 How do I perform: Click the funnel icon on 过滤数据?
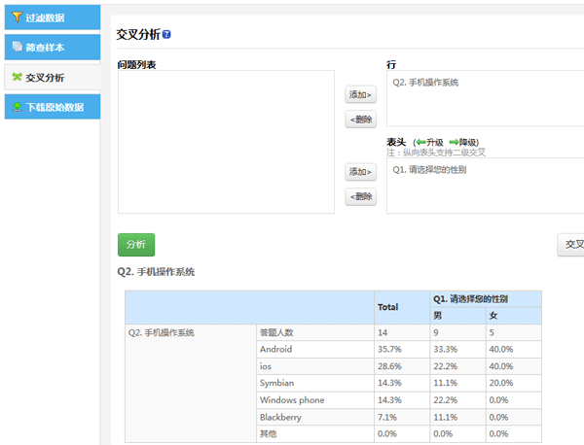point(17,17)
